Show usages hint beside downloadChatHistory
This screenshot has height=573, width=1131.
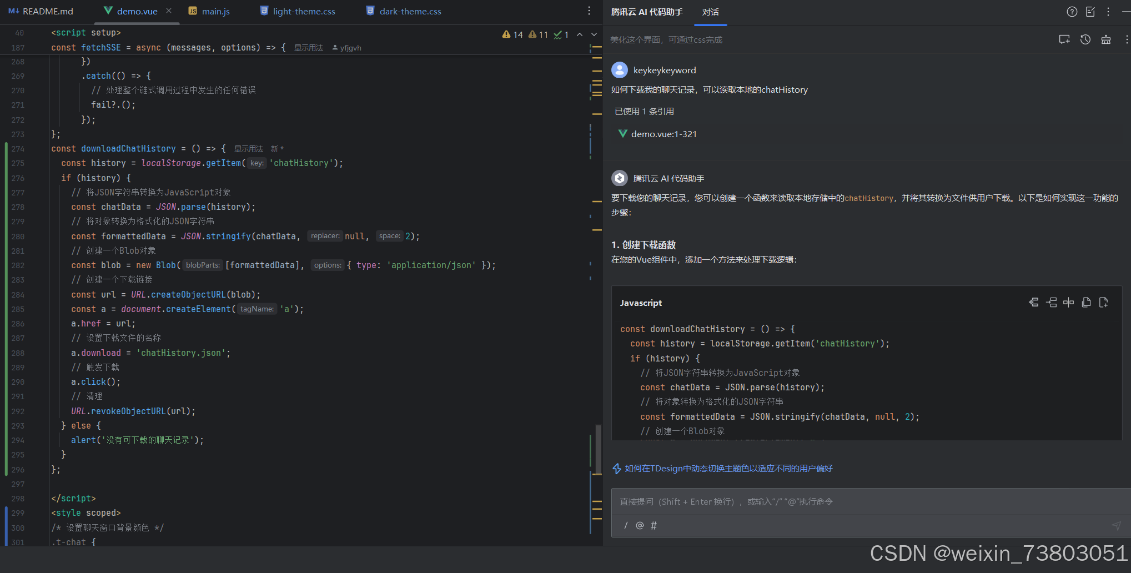(249, 149)
